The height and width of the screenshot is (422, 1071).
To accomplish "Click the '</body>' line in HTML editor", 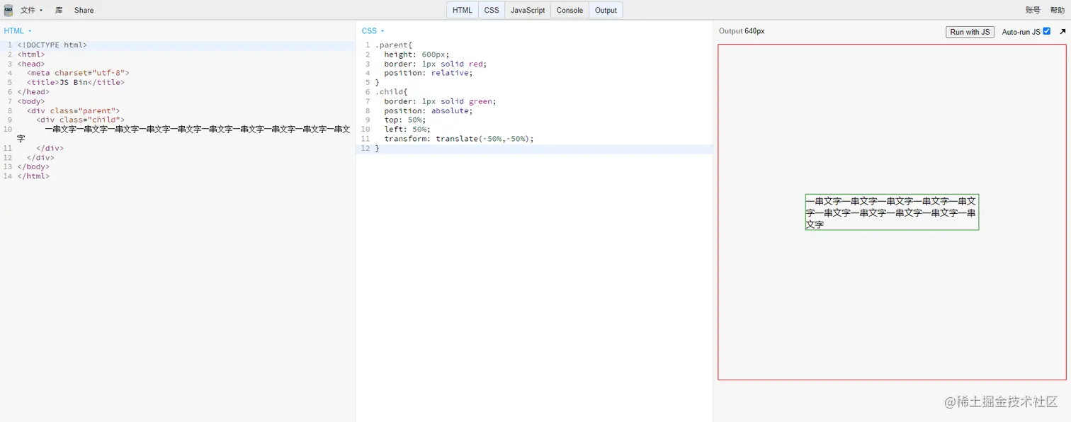I will tap(34, 167).
